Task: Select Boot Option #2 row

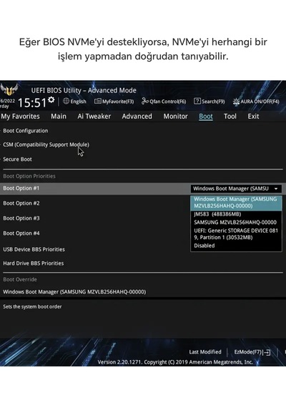Action: tap(21, 203)
